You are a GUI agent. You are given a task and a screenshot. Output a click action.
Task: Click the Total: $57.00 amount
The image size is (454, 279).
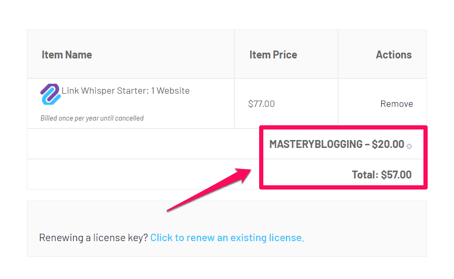tap(382, 175)
